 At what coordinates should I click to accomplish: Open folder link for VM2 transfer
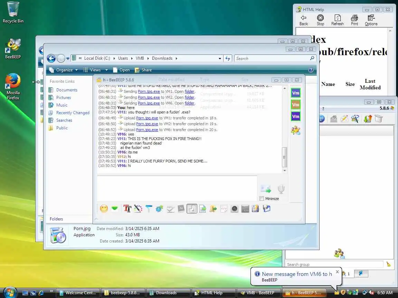pyautogui.click(x=190, y=97)
